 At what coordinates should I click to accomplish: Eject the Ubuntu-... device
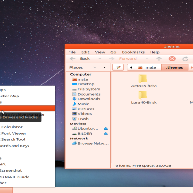coord(106,129)
